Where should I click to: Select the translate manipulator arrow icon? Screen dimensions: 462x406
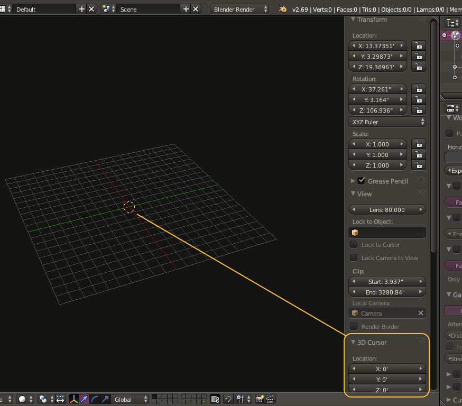point(85,399)
